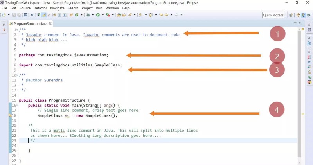The image size is (313, 165).
Task: Toggle the highlighted Mark Occurrences toolbar button
Action: (x=44, y=15)
